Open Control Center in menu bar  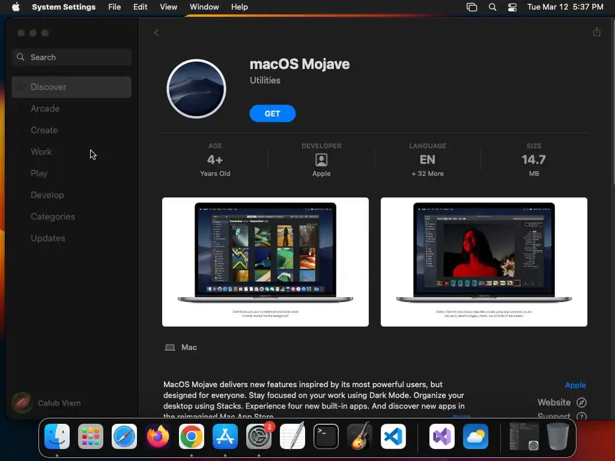pyautogui.click(x=512, y=7)
